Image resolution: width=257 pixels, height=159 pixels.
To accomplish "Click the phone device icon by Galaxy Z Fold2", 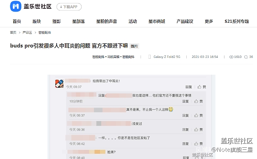I will pyautogui.click(x=149, y=57).
